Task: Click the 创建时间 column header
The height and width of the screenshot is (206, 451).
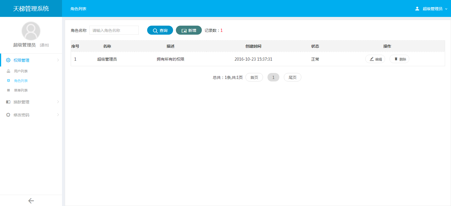Action: pyautogui.click(x=253, y=46)
